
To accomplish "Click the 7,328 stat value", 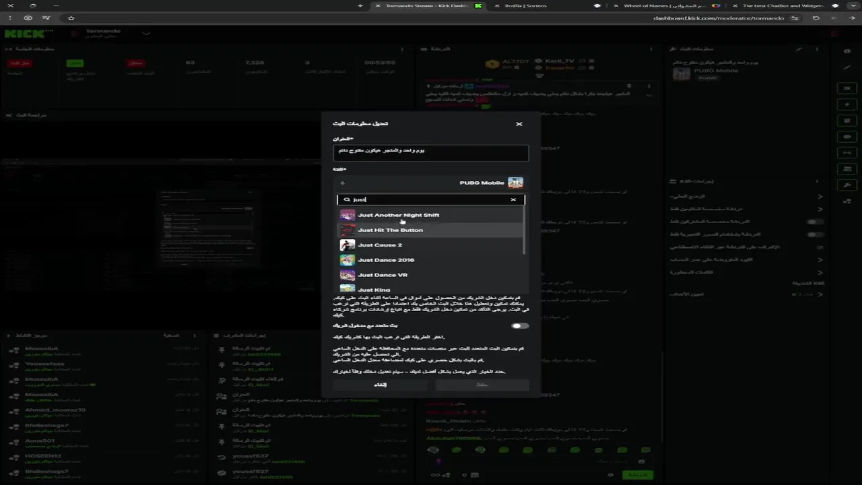I will [255, 63].
